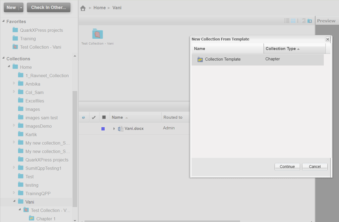Viewport: 339px width, 222px height.
Task: Click the square status column header
Action: (104, 117)
